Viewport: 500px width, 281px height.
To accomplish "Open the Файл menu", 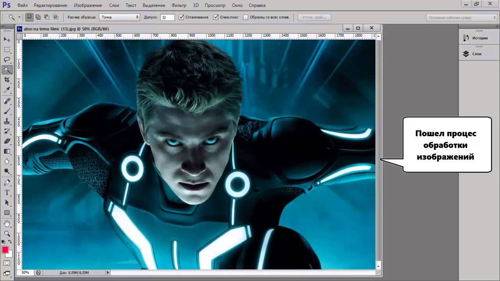I will tap(22, 5).
